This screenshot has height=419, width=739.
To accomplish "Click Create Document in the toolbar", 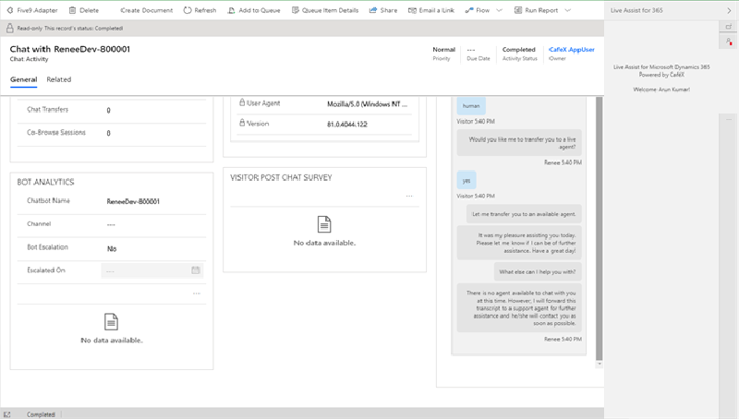I will click(x=140, y=10).
